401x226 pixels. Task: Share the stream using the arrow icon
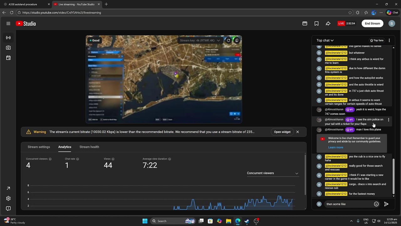tap(328, 24)
